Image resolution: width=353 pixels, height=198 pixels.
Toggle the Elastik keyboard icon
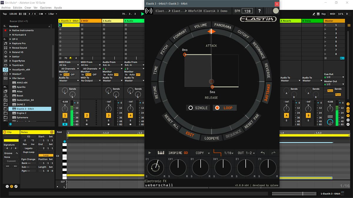(x=161, y=153)
